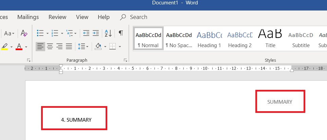327x140 pixels.
Task: Justify the paragraph text
Action: (69, 46)
